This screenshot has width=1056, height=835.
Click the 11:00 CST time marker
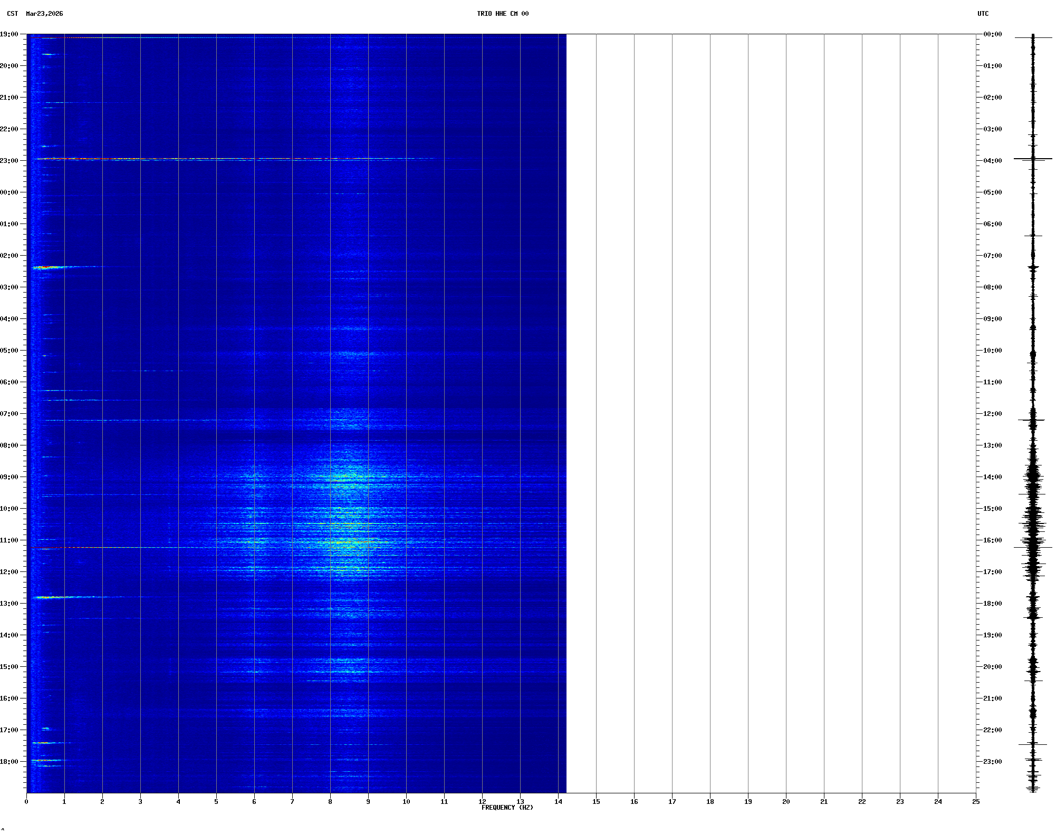(9, 540)
